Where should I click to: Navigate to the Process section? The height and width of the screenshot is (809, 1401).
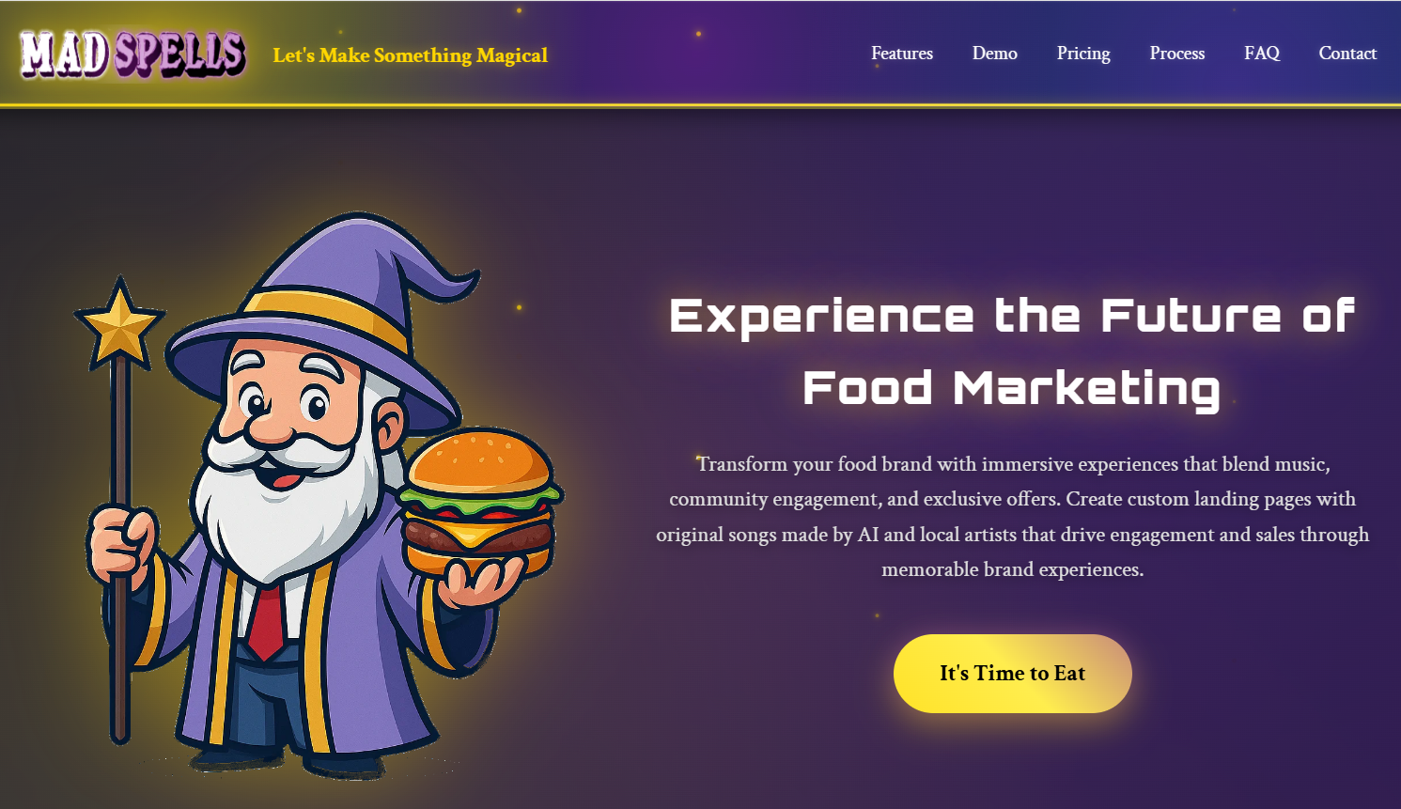coord(1177,54)
